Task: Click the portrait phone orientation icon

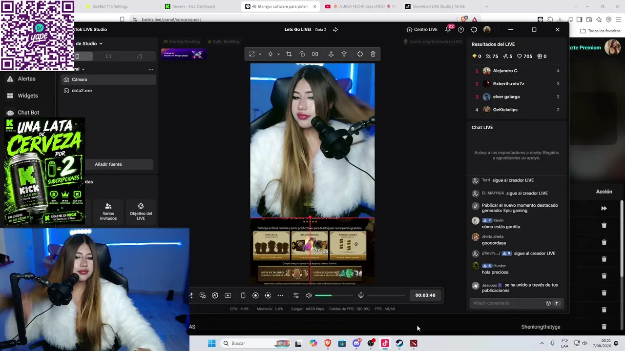Action: pos(243,295)
